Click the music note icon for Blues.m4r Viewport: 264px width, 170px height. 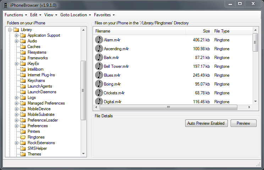click(99, 75)
